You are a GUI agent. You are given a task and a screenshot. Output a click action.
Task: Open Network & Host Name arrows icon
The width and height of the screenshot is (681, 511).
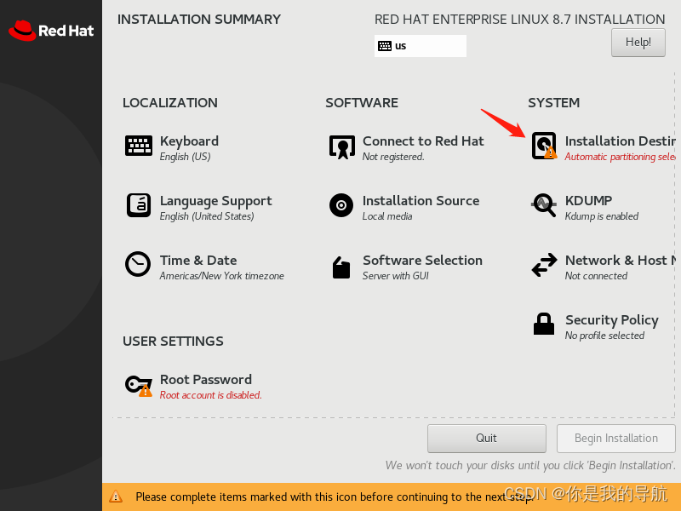(544, 265)
